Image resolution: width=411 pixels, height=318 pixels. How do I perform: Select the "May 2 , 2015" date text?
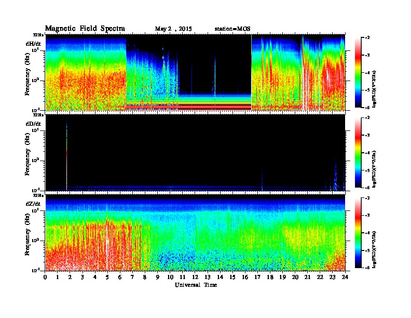(x=173, y=29)
